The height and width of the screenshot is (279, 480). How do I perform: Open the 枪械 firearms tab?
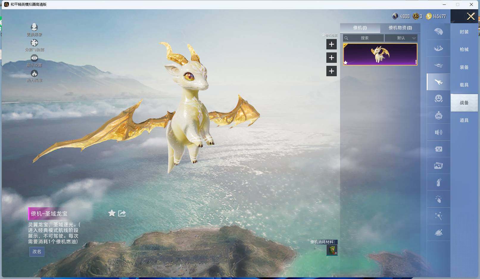pos(464,49)
